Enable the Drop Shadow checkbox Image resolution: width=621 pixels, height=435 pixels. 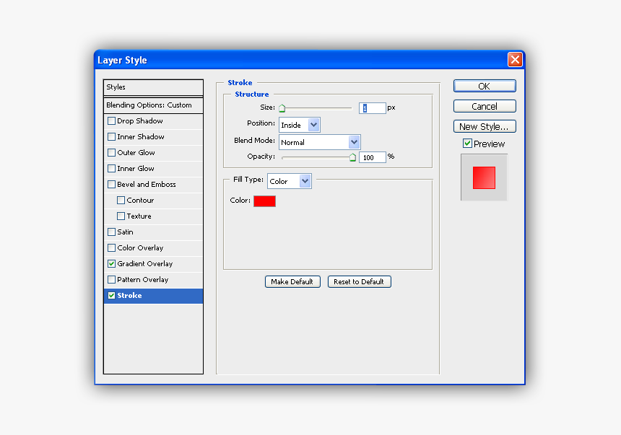click(x=112, y=120)
